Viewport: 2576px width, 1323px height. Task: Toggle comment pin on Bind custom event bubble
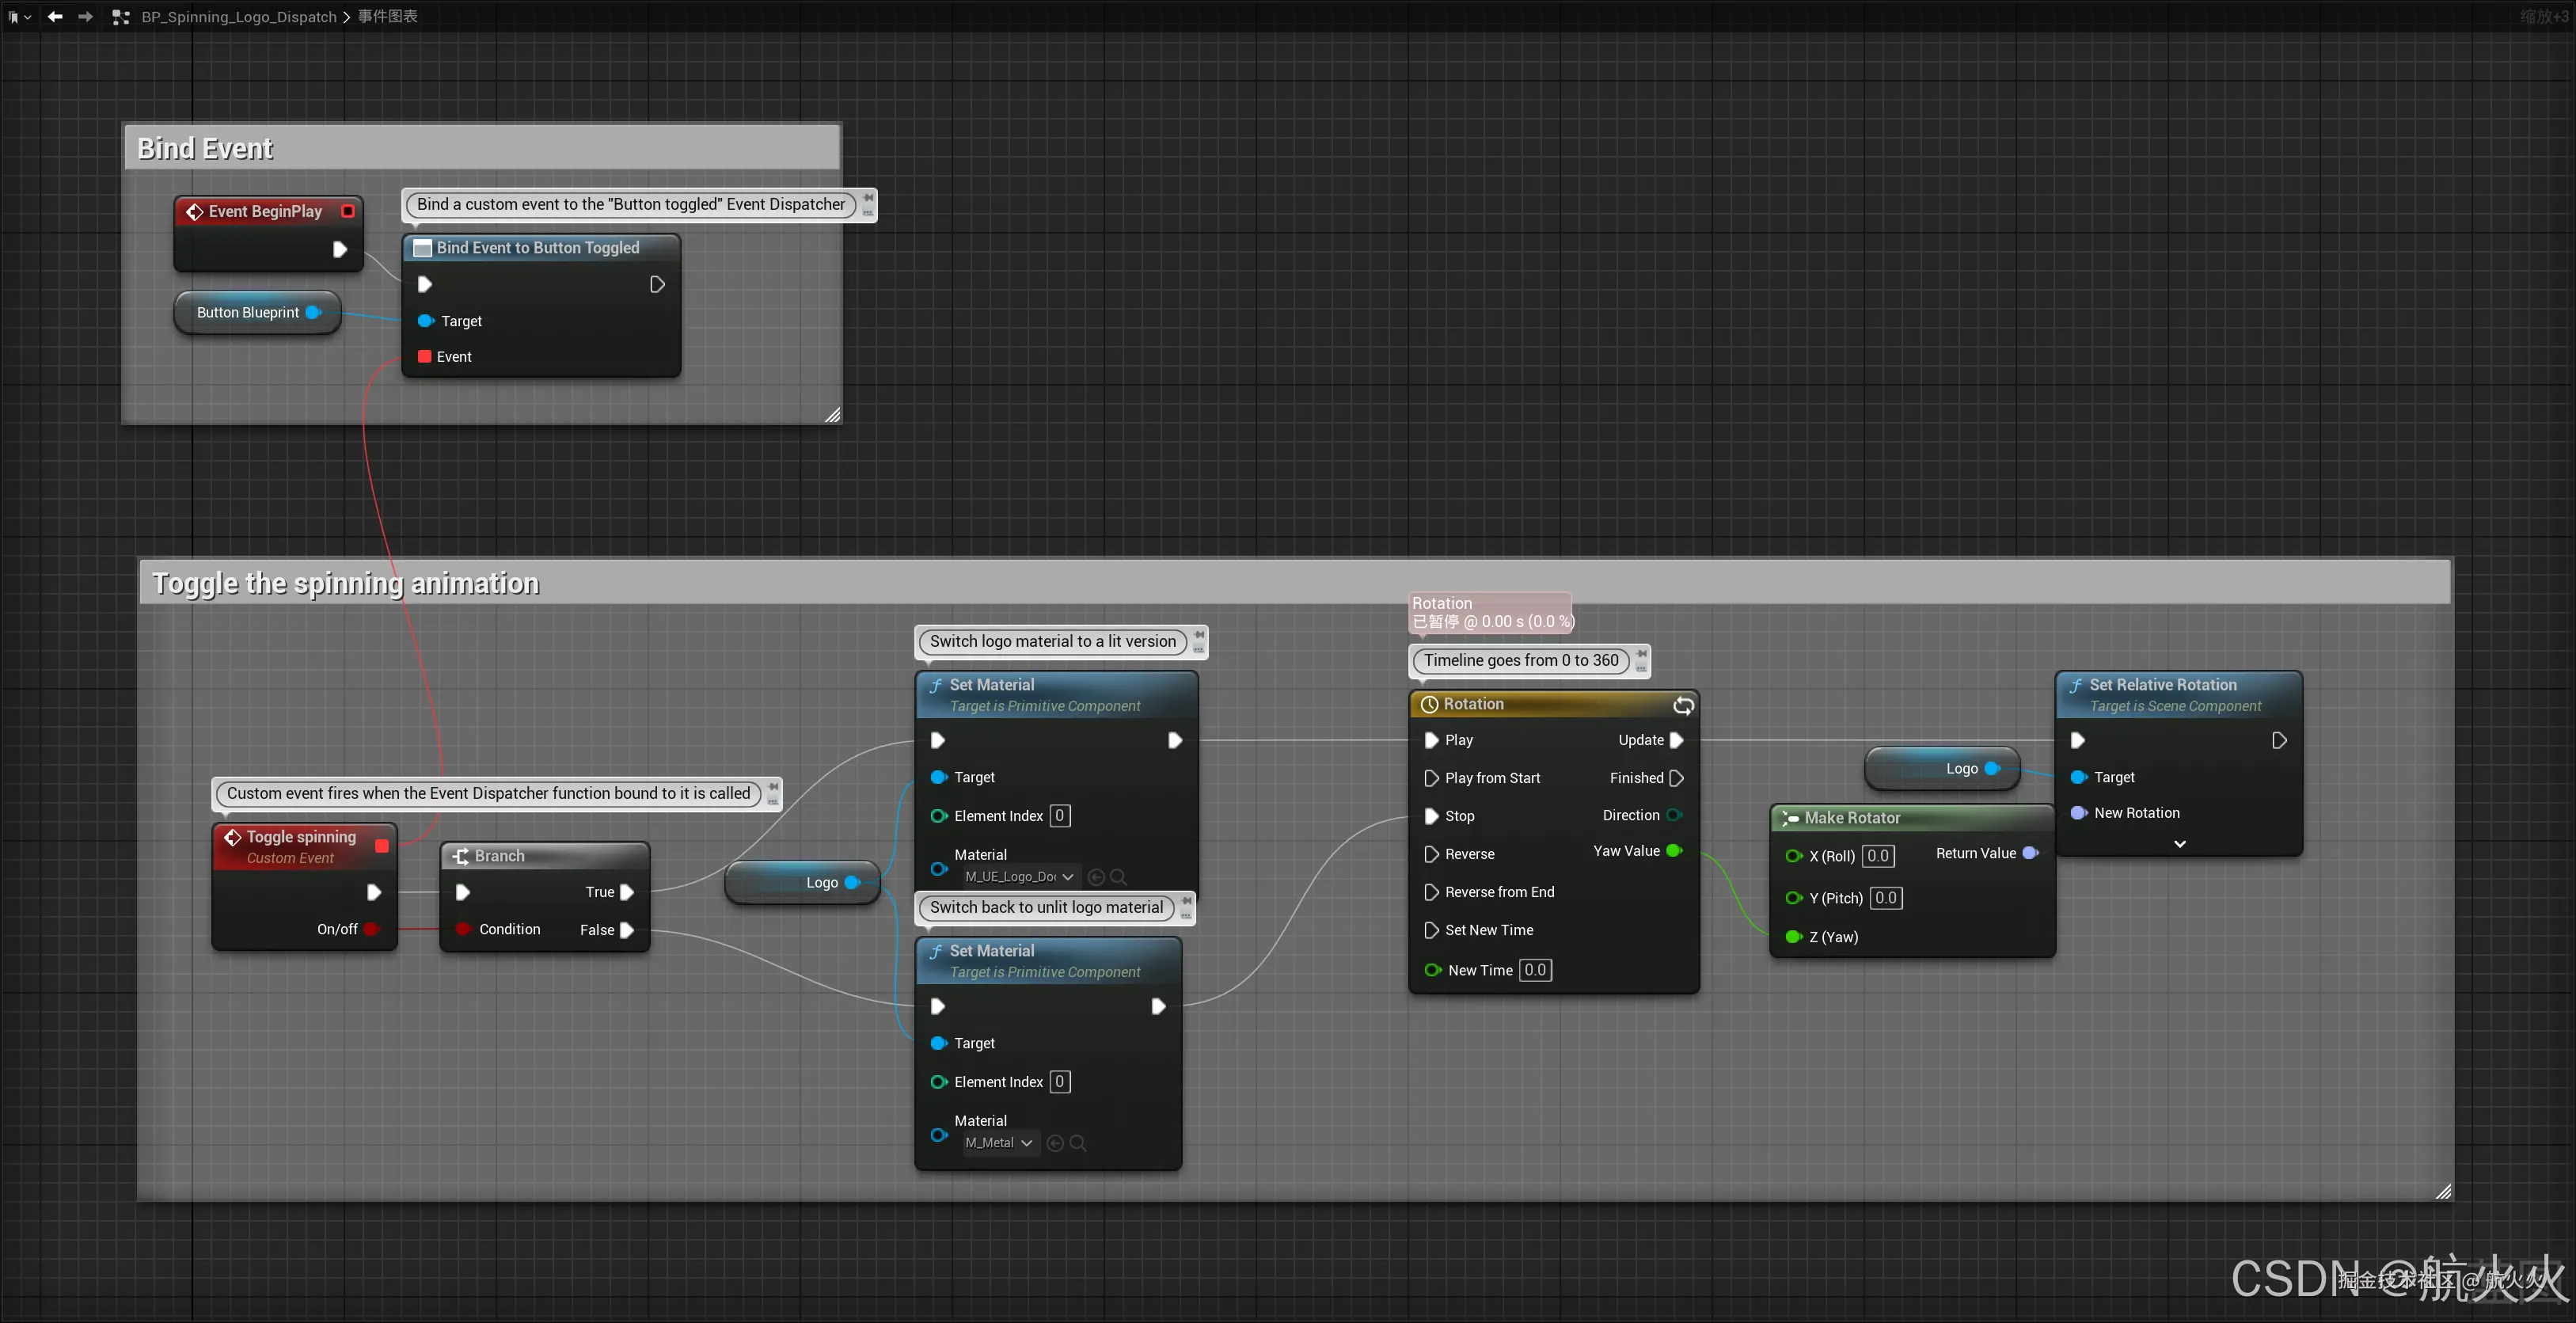(x=868, y=199)
